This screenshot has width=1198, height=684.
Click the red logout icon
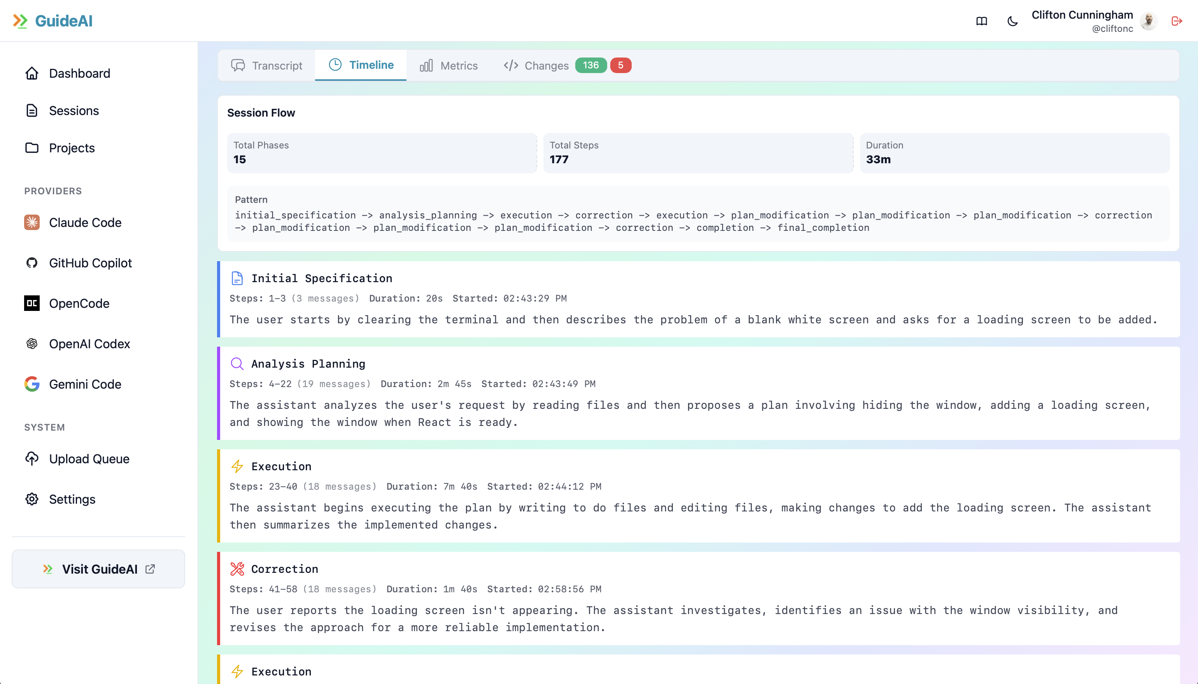pyautogui.click(x=1176, y=21)
